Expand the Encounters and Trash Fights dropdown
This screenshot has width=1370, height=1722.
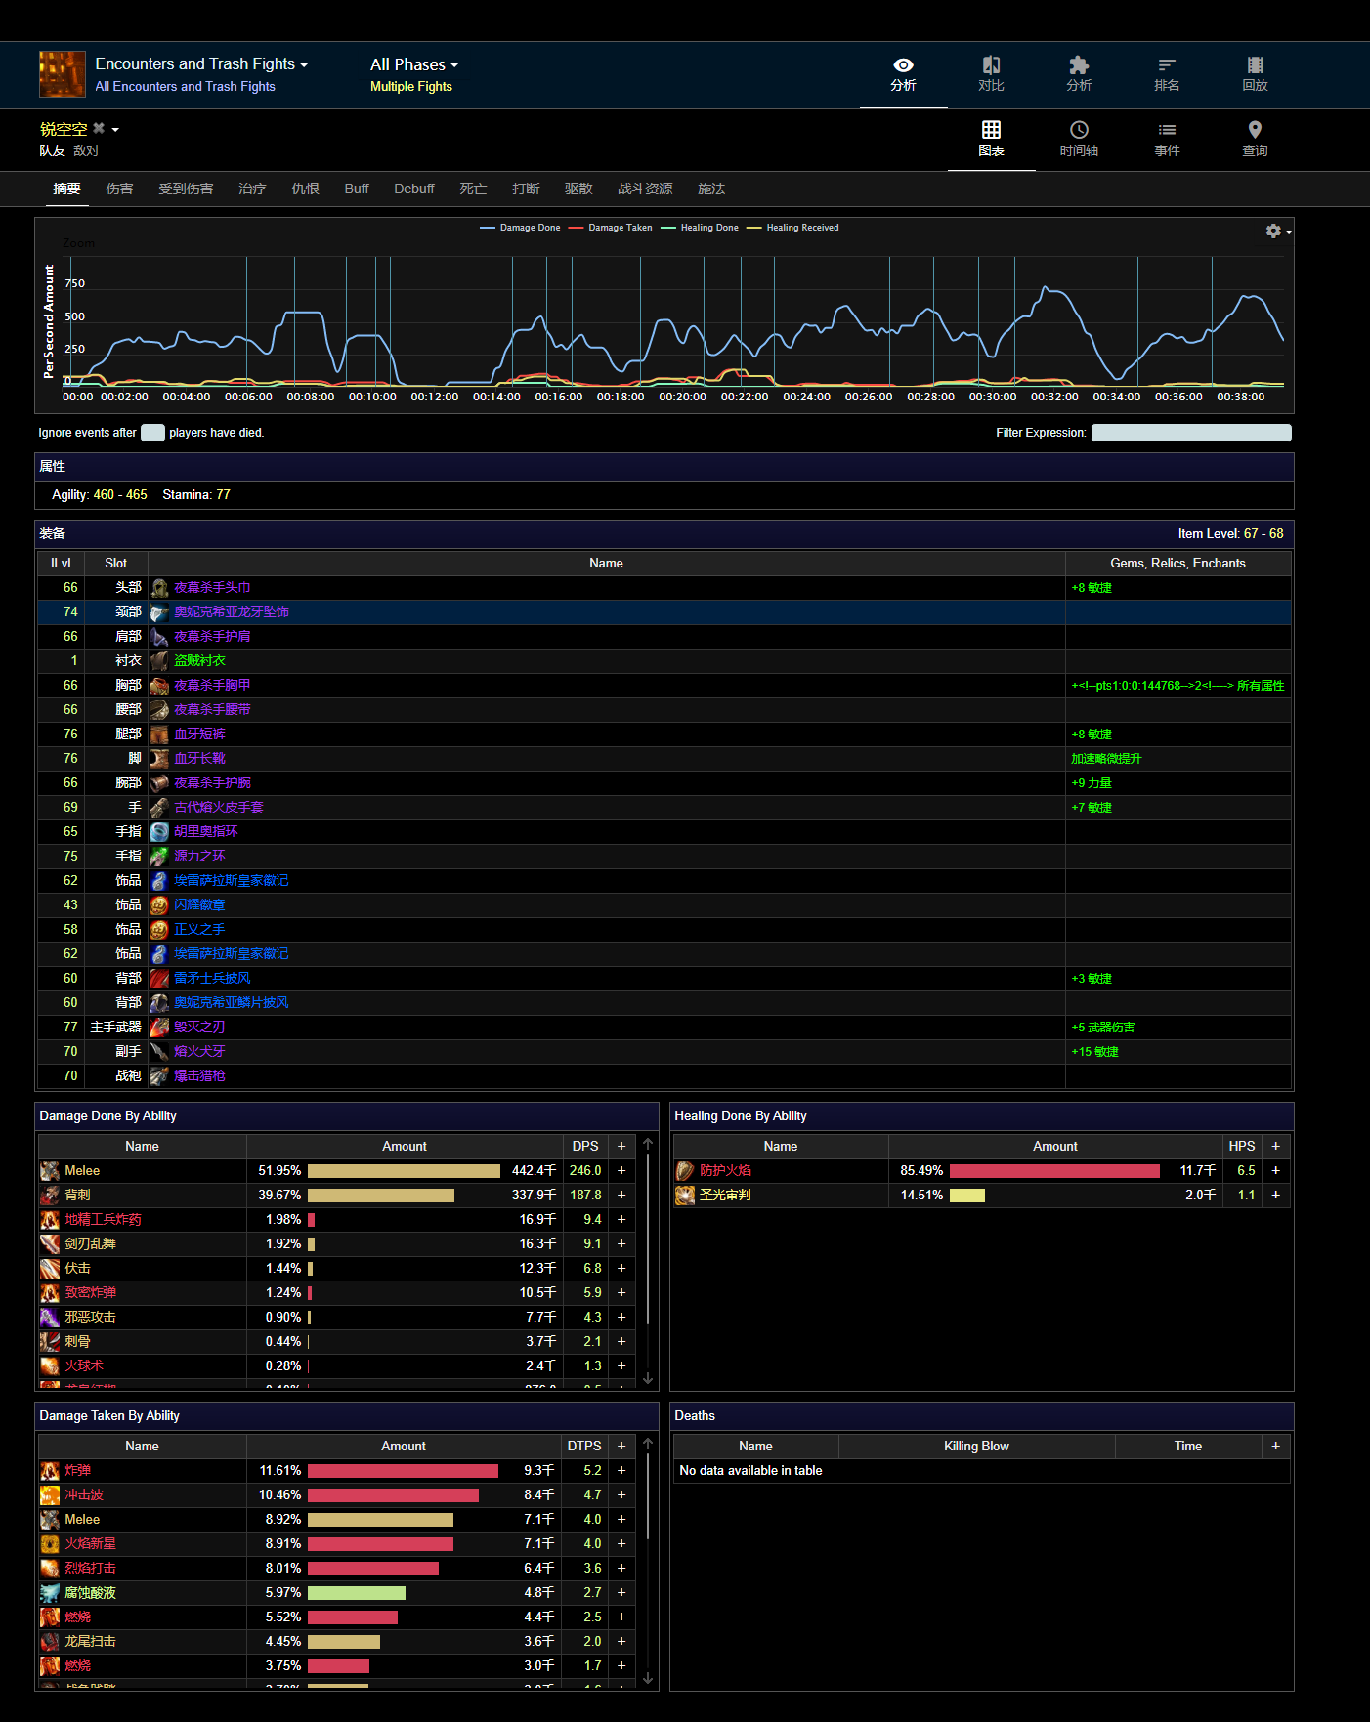coord(201,64)
